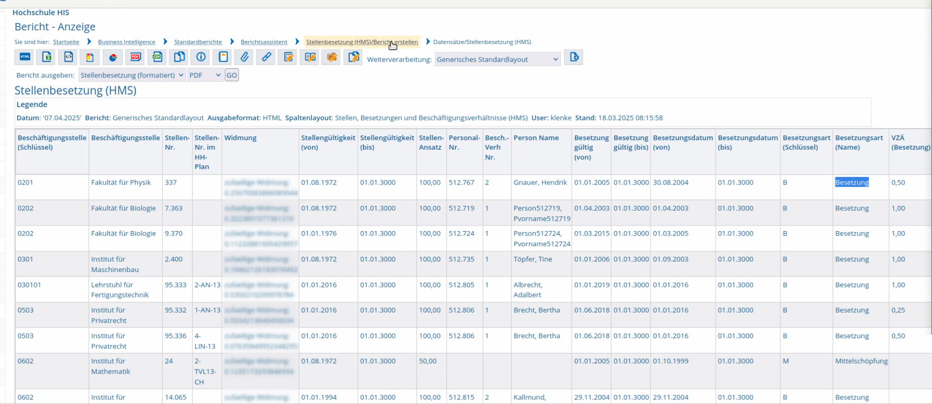Click the copy documents icon
The width and height of the screenshot is (932, 404).
tap(179, 58)
